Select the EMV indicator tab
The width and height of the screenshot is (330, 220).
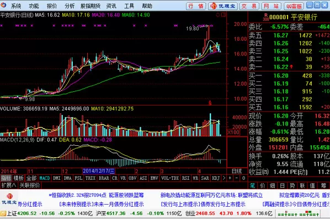[x=155, y=178]
